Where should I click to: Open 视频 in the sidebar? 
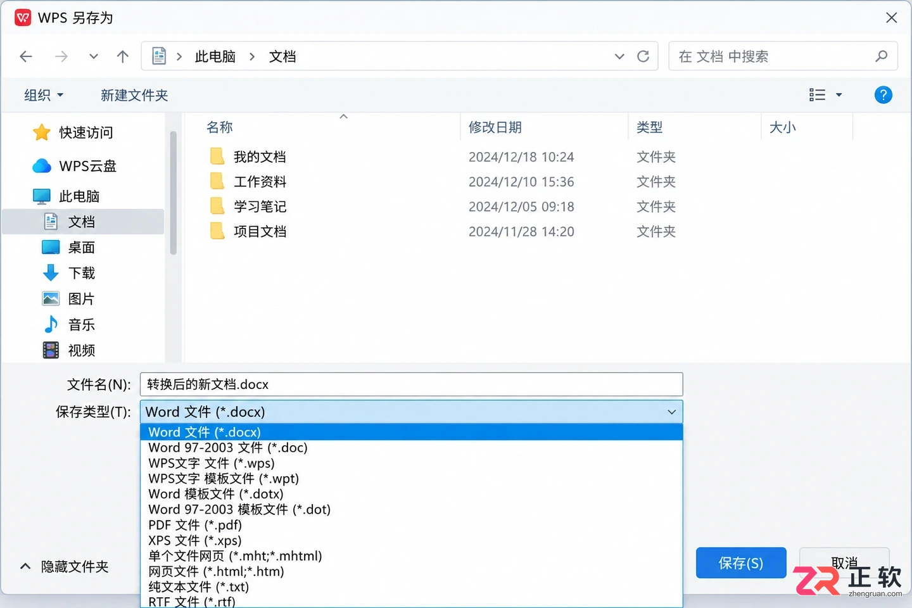68,350
